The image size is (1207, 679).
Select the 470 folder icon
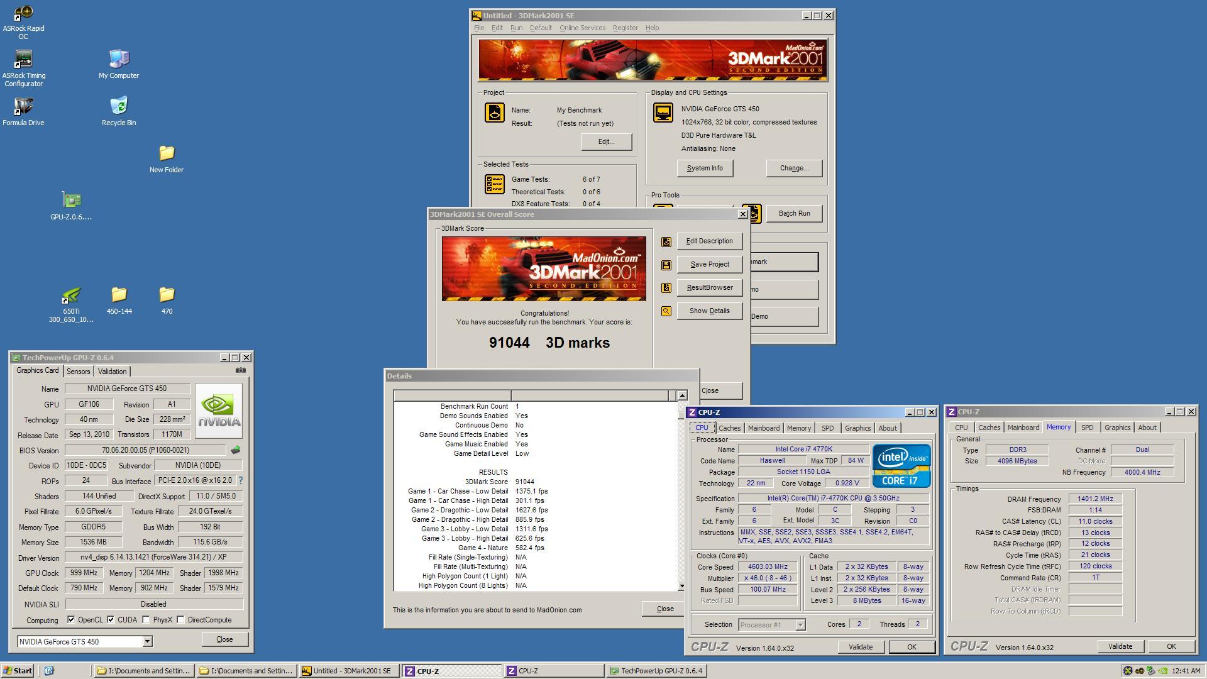[167, 301]
